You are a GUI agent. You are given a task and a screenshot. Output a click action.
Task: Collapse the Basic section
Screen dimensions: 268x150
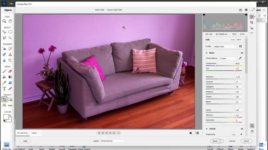pyautogui.click(x=206, y=53)
